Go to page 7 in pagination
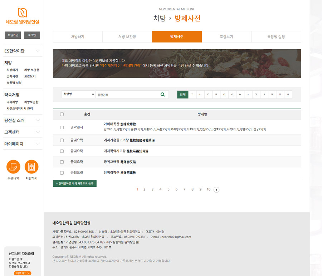 184,189
